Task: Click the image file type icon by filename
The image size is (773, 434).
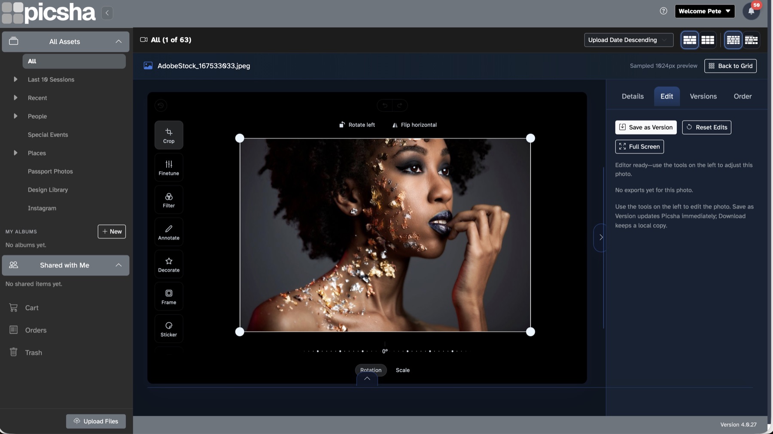Action: click(148, 66)
